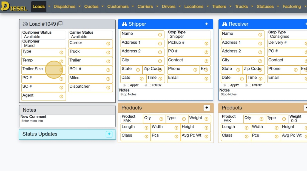Toggle the Receiver FCFS? switch

(248, 85)
